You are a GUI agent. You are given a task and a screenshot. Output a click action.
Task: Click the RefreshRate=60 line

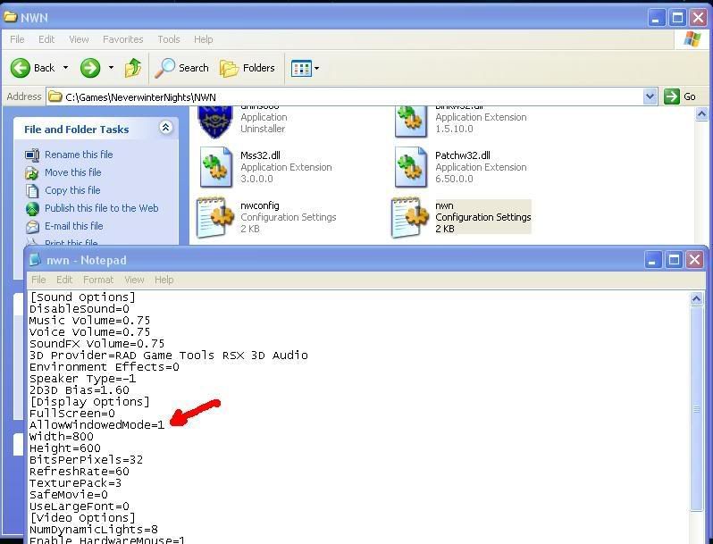click(x=80, y=472)
